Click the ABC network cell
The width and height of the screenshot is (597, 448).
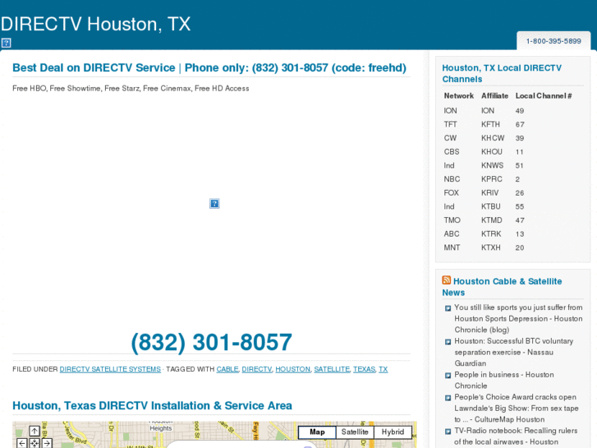[452, 234]
